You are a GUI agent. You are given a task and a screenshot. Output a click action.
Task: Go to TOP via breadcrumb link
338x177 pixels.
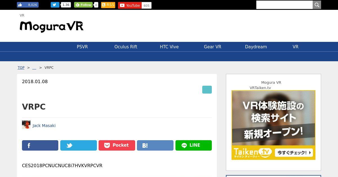[x=21, y=68]
